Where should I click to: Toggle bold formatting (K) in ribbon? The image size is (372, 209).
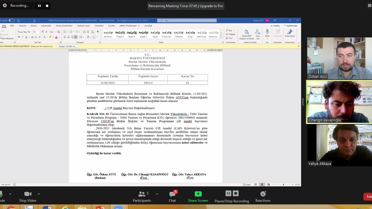pos(19,37)
